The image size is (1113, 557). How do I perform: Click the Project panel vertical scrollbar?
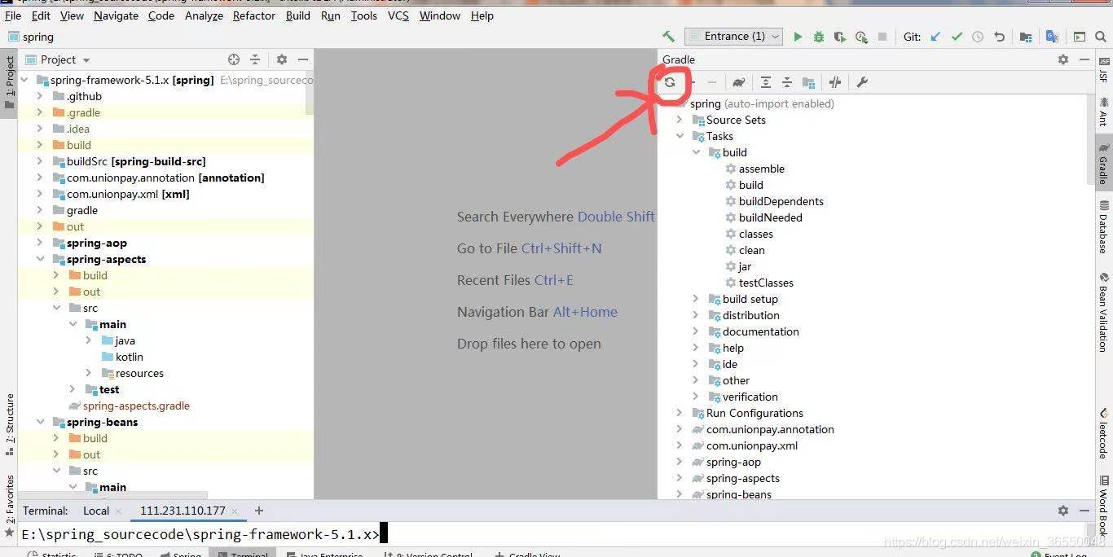pos(309,94)
